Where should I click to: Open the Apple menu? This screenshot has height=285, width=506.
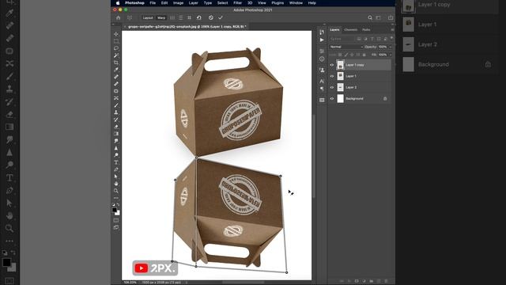click(118, 3)
